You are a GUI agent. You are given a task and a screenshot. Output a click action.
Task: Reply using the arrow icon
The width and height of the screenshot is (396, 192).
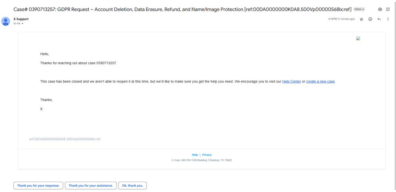[379, 19]
